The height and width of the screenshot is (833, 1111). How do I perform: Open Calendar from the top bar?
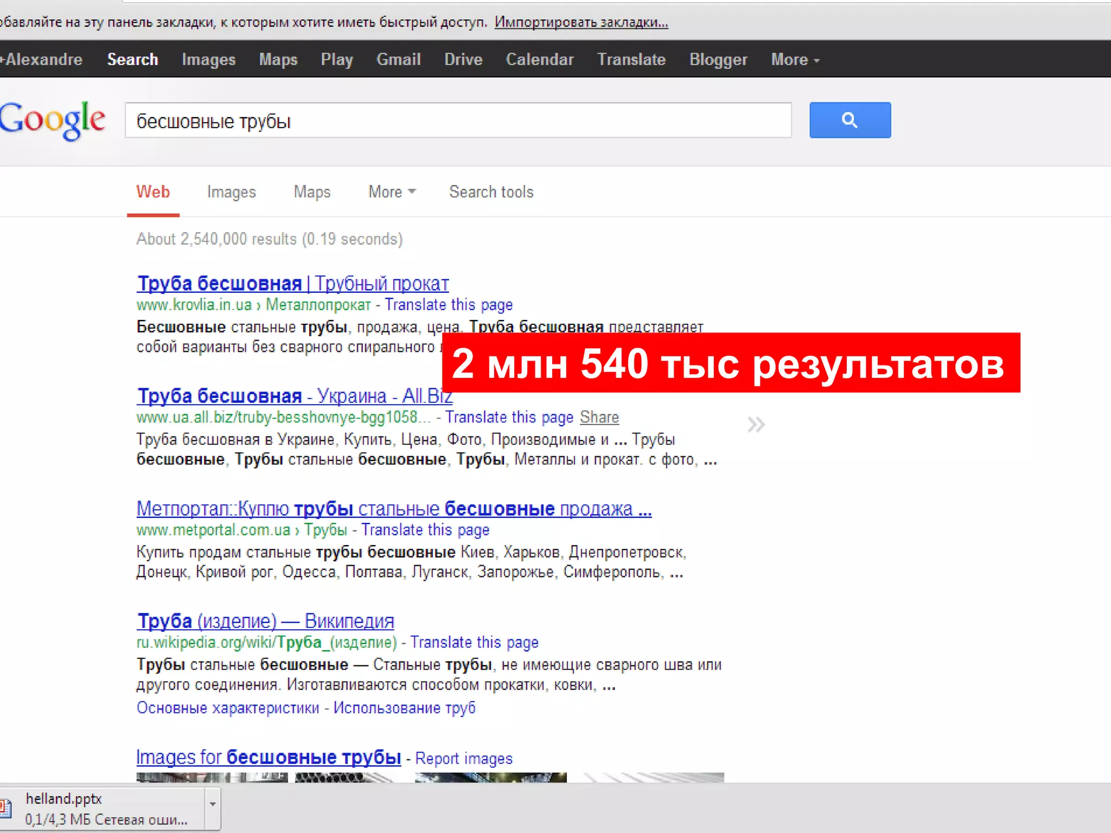[x=540, y=59]
